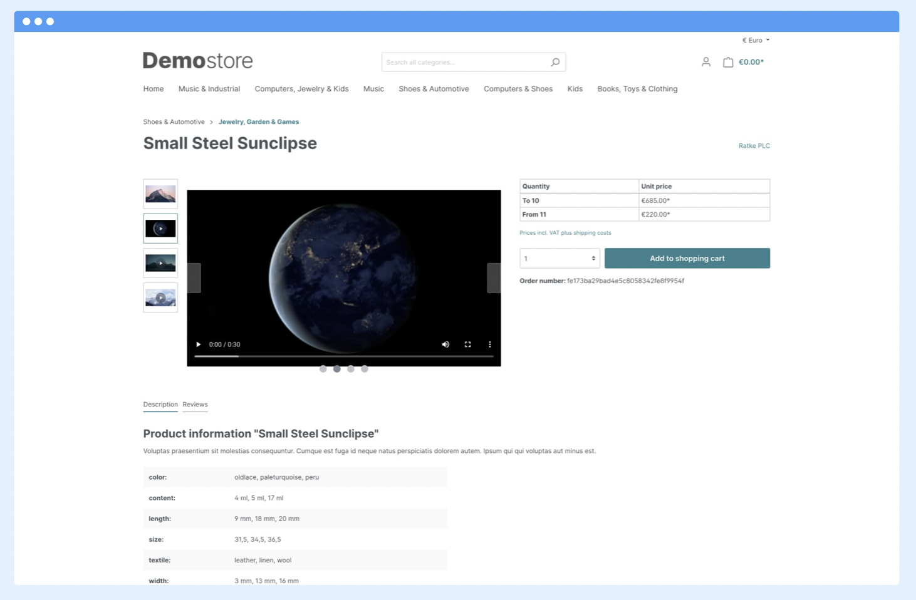The height and width of the screenshot is (600, 916).
Task: Click the '4 ml, 5 ml, 17 ml' value
Action: click(x=259, y=498)
